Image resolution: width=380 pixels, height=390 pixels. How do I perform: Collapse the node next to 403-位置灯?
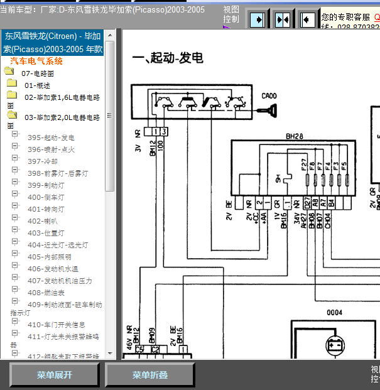pos(15,230)
